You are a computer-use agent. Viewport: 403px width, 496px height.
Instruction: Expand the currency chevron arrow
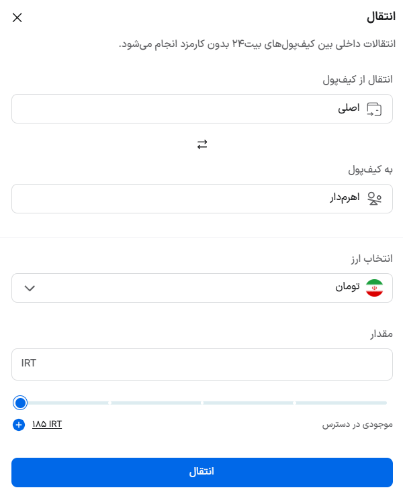tap(29, 289)
